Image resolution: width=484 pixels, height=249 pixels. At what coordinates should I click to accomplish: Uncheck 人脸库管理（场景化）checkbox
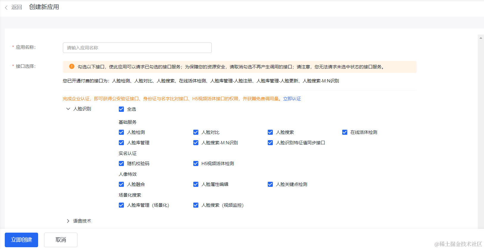(x=121, y=205)
